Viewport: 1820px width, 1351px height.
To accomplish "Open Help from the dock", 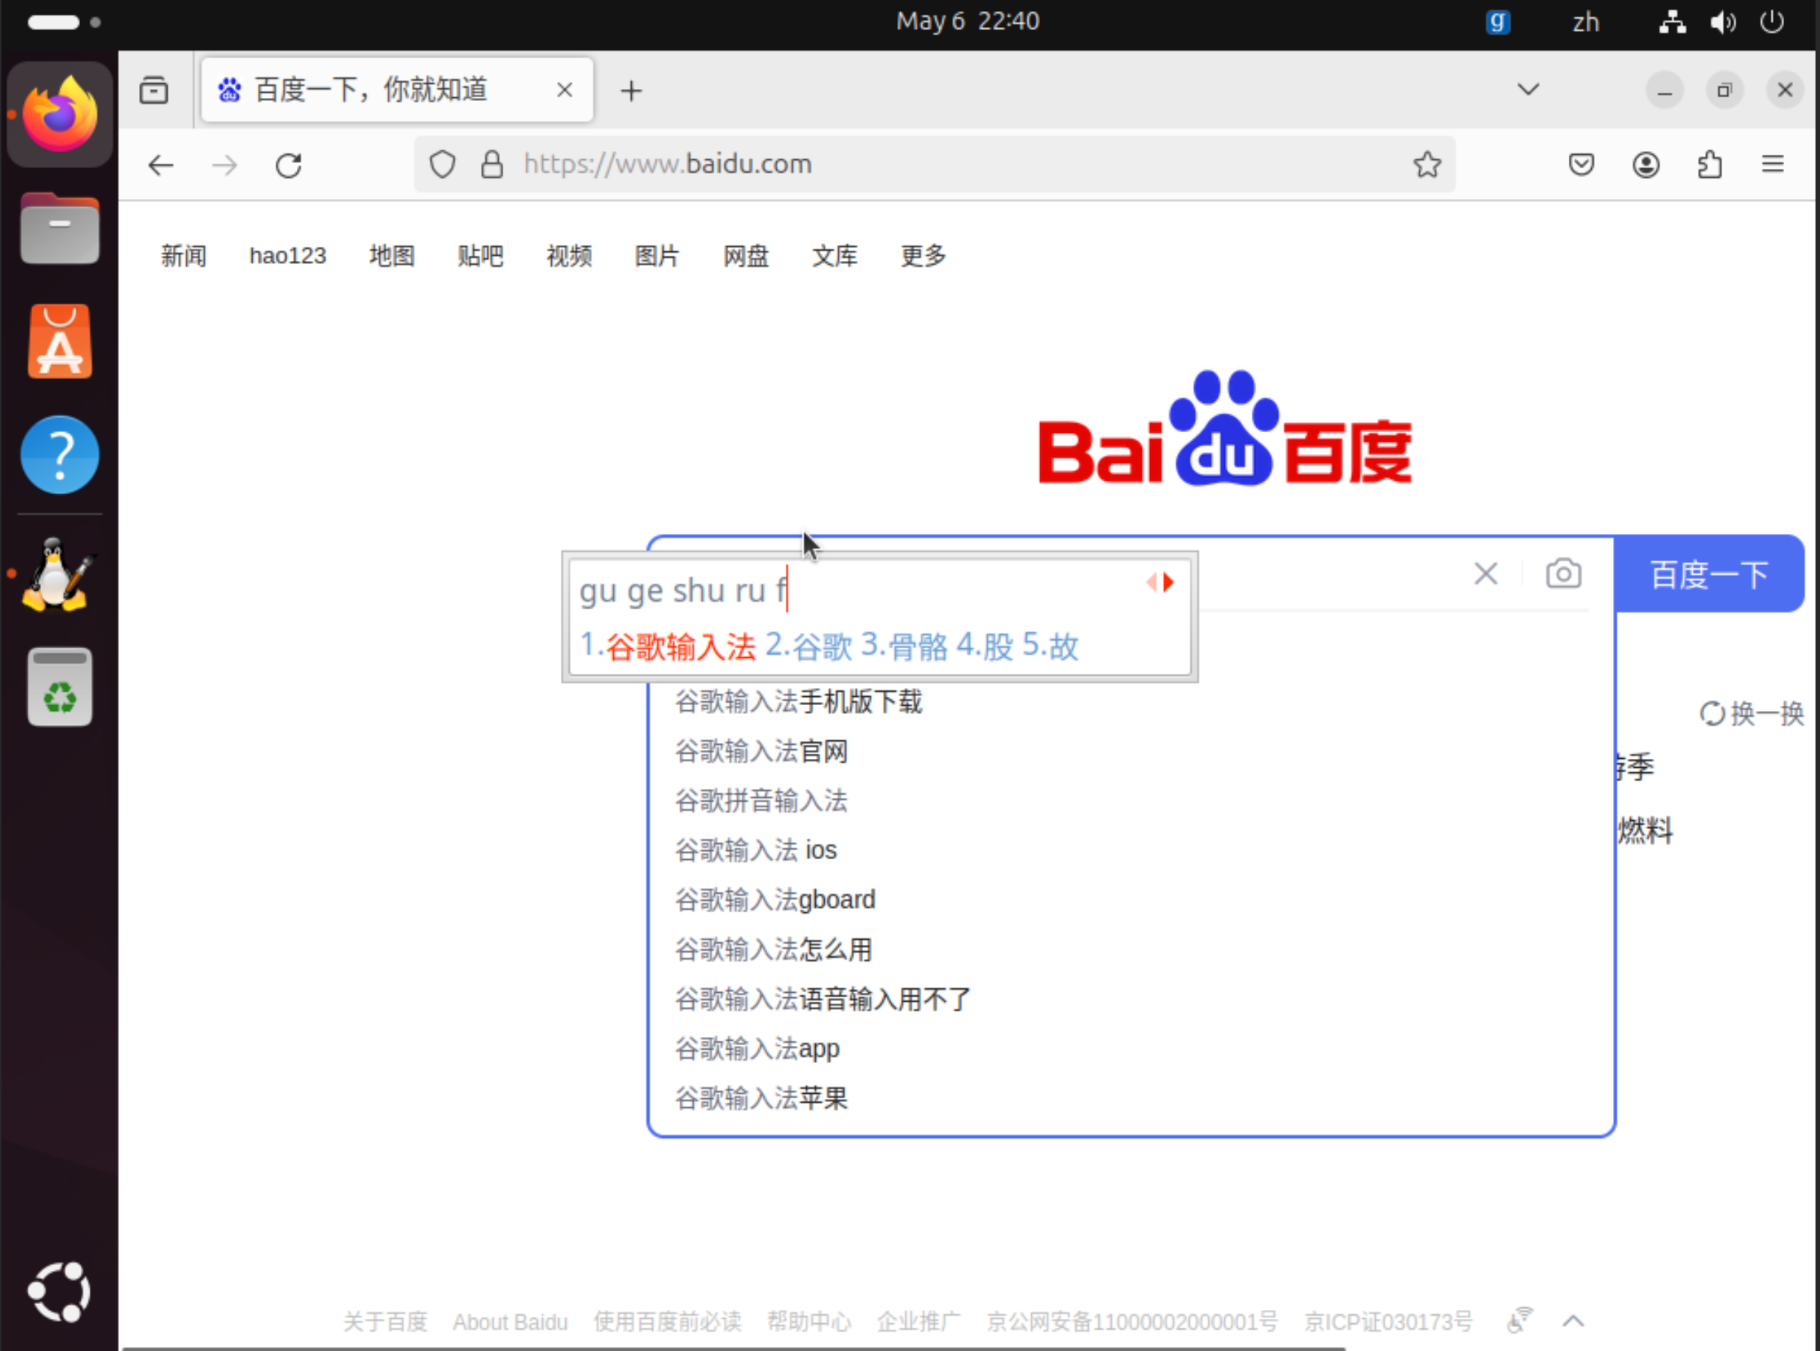I will click(60, 455).
